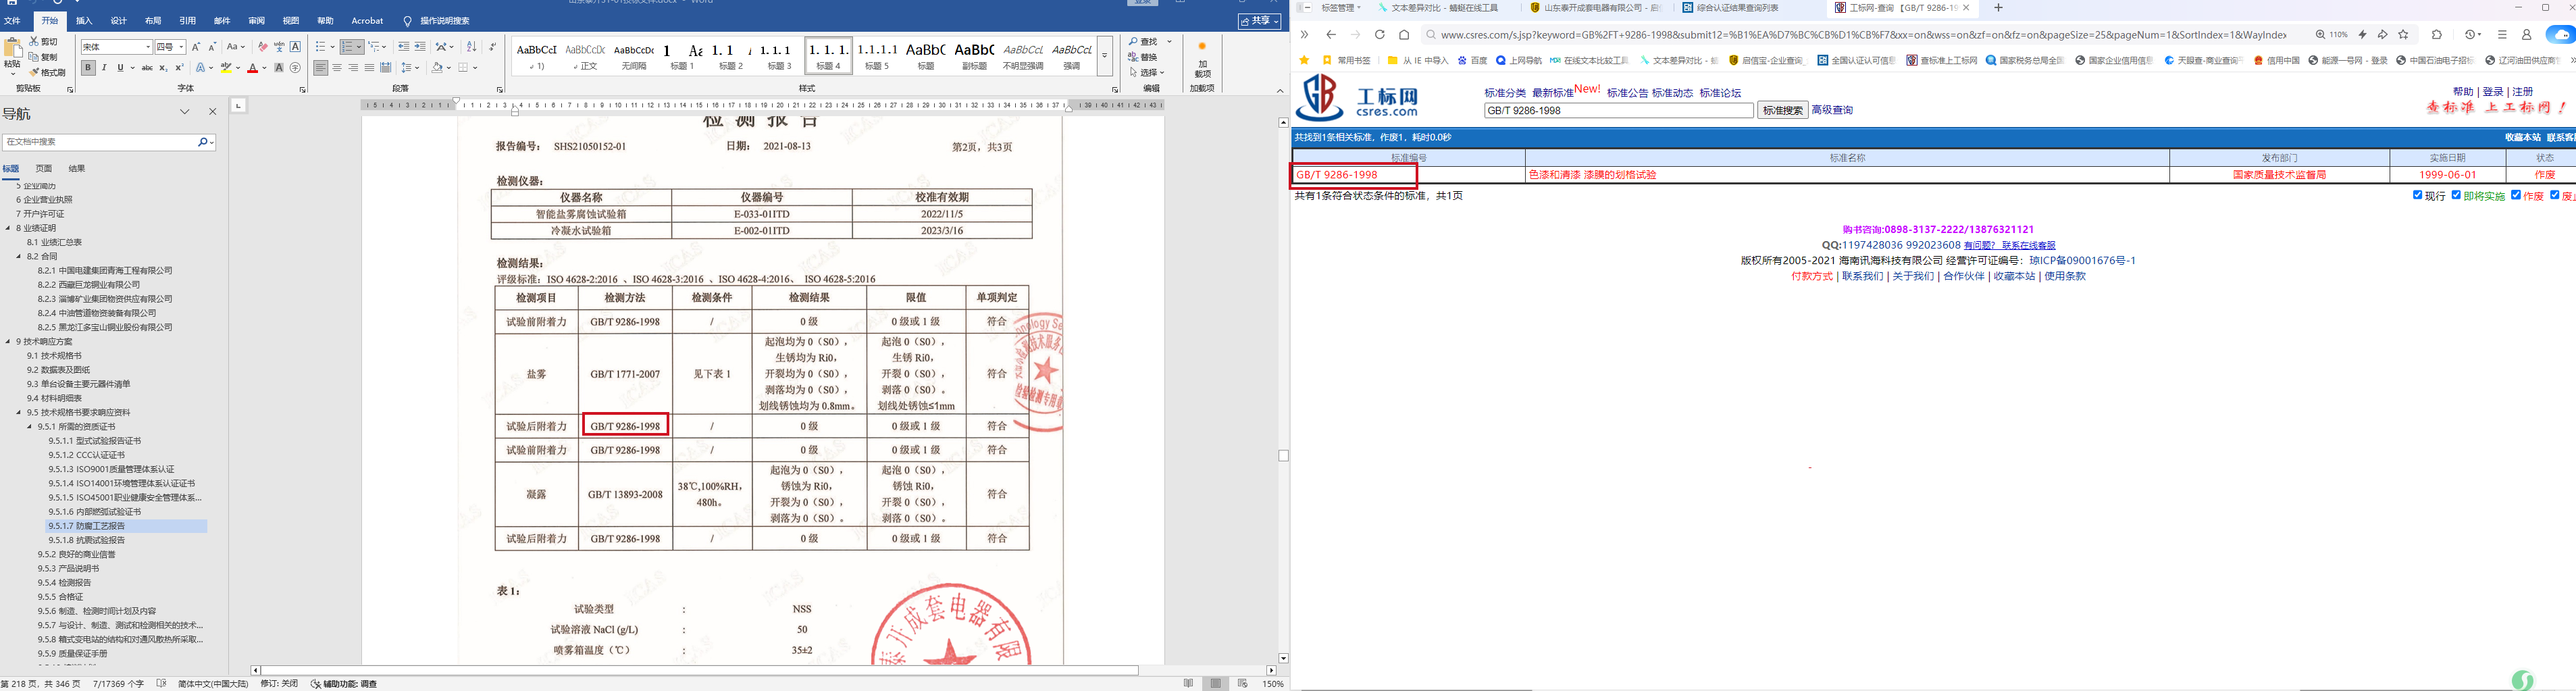Sort paragraphs with the A-Z icon

click(x=471, y=47)
